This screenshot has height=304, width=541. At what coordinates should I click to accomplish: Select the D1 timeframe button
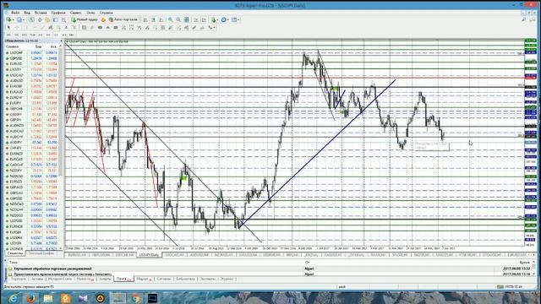pos(56,35)
